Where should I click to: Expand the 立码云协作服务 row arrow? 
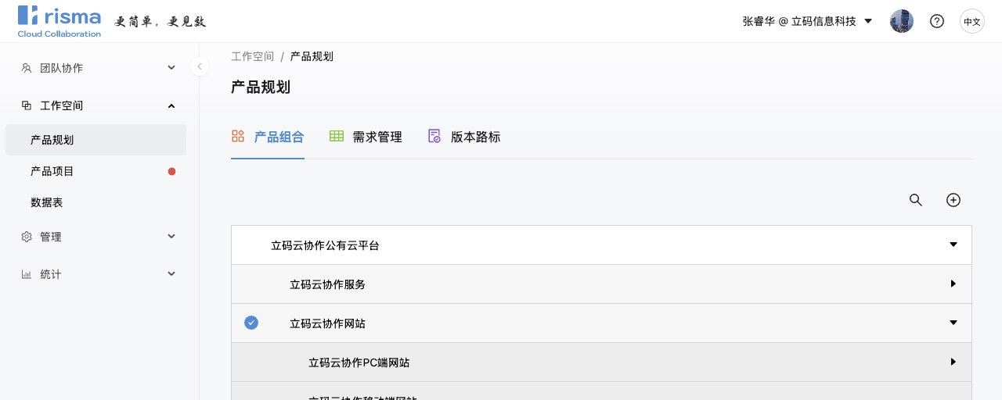tap(953, 284)
